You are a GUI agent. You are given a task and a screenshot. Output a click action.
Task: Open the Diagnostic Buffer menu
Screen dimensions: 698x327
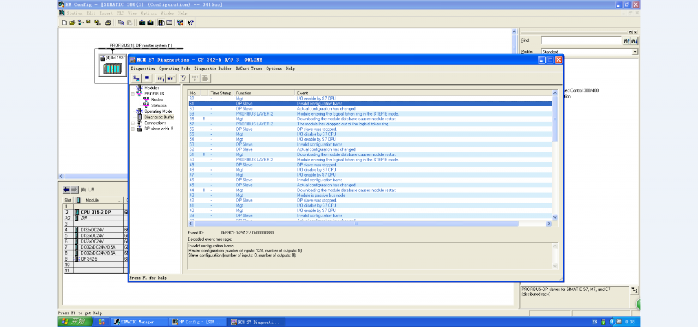pos(213,69)
